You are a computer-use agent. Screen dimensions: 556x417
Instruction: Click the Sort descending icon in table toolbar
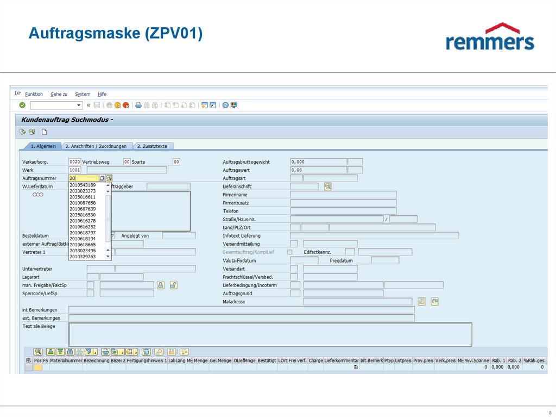coord(60,352)
